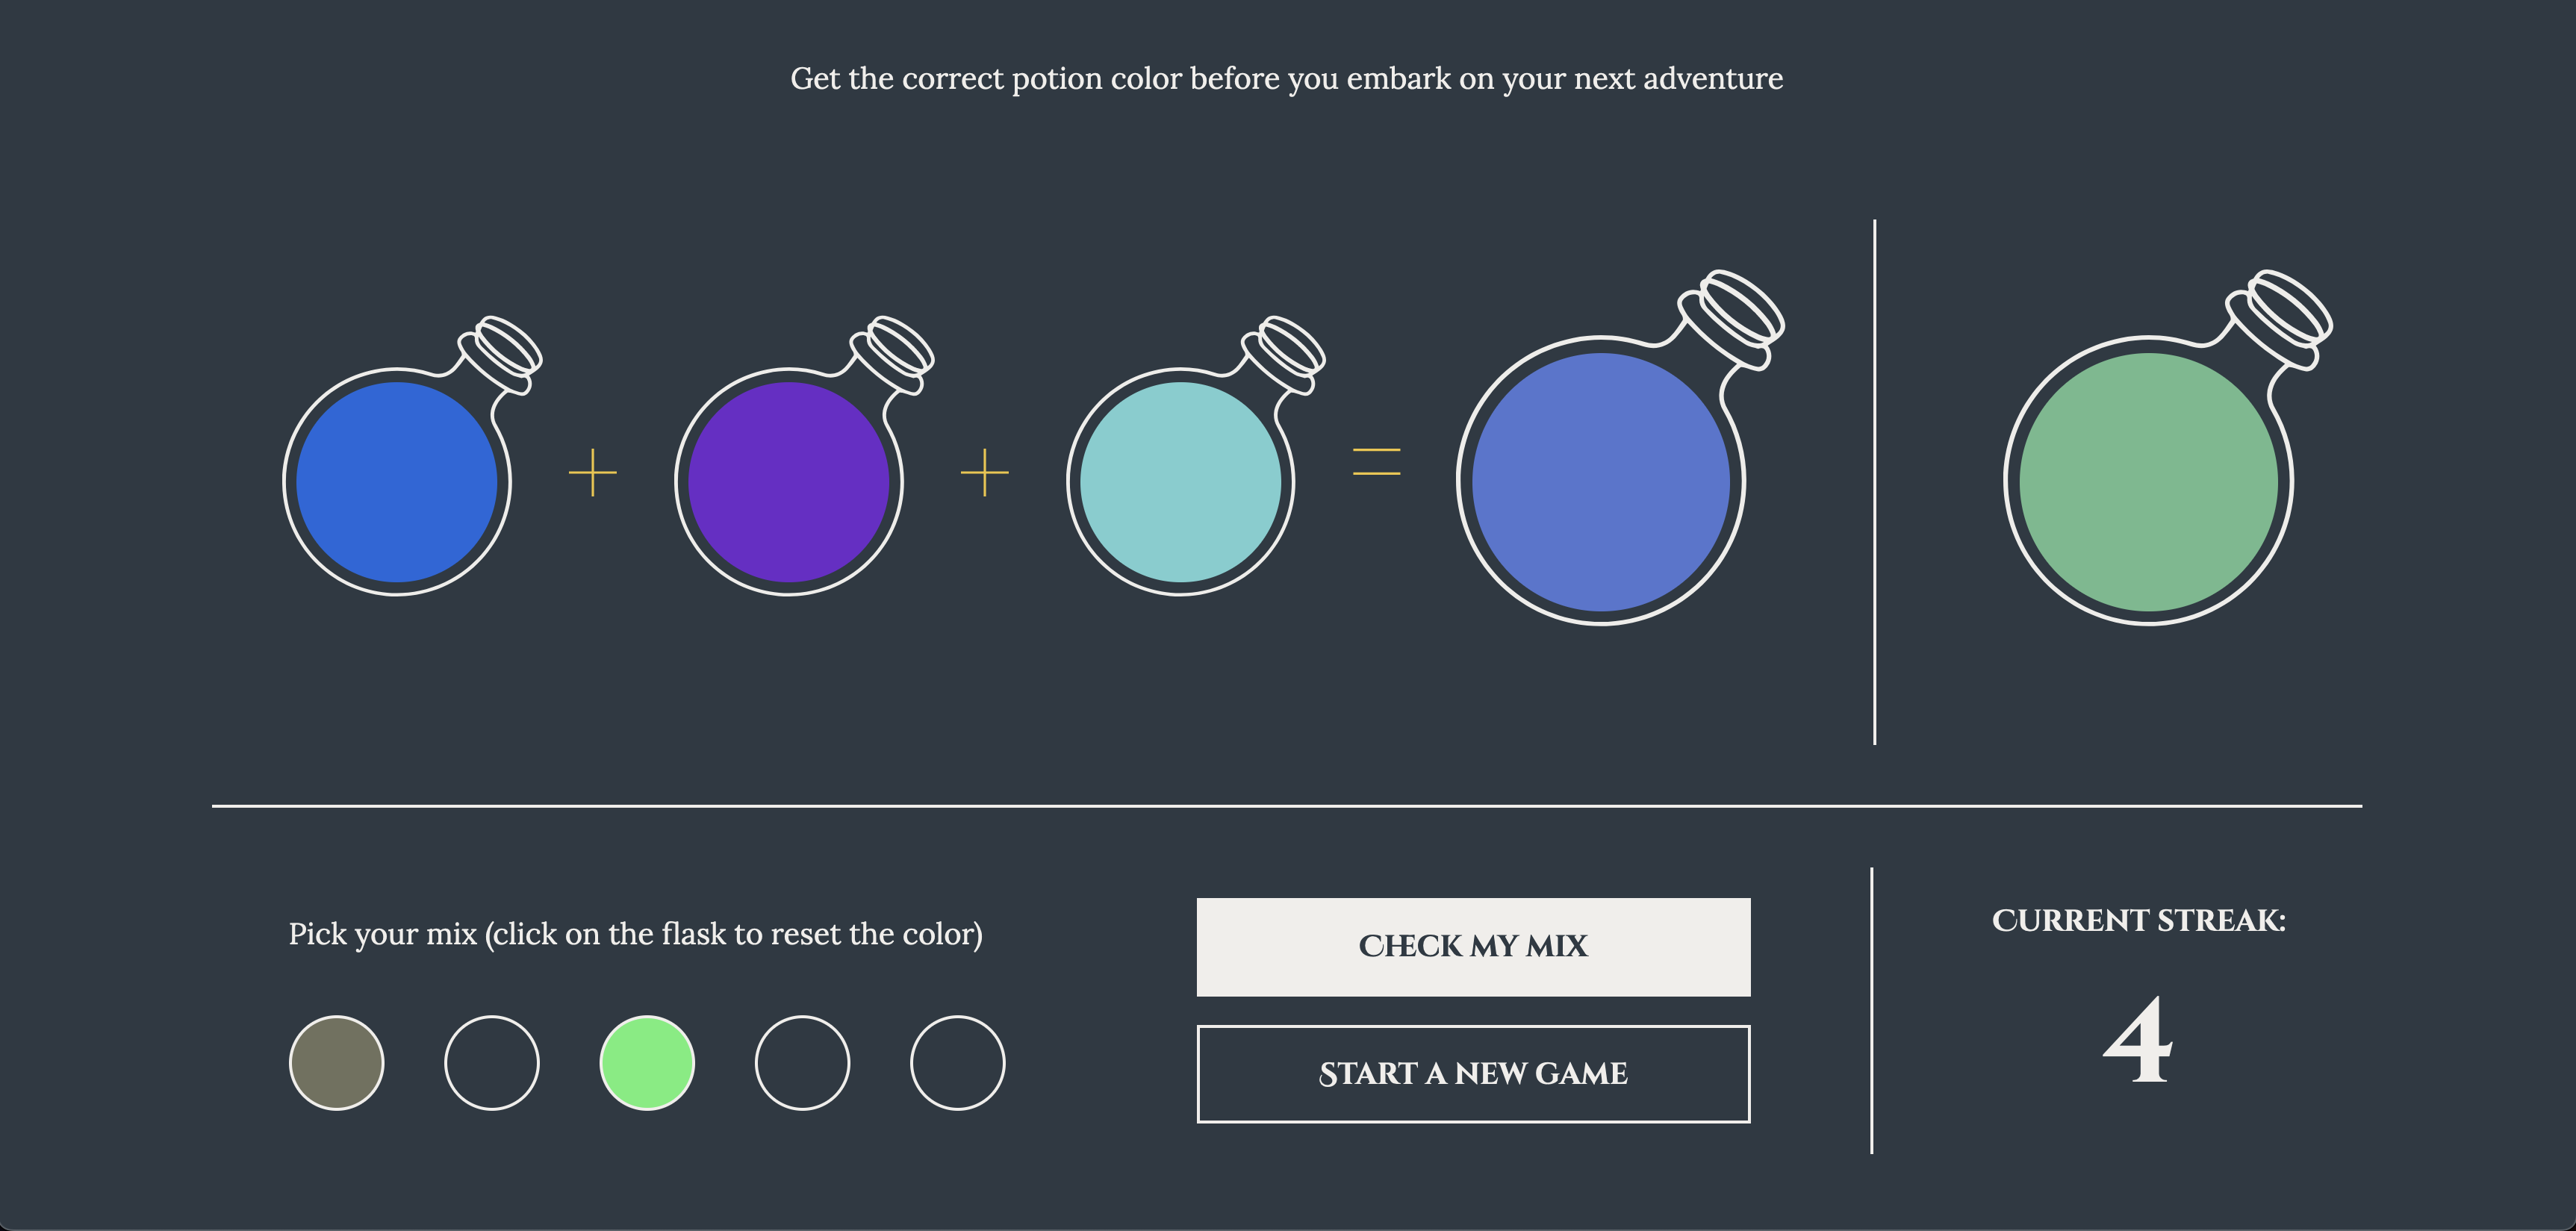Pick the olive gray color swatch
2576x1231 pixels.
coord(337,1063)
